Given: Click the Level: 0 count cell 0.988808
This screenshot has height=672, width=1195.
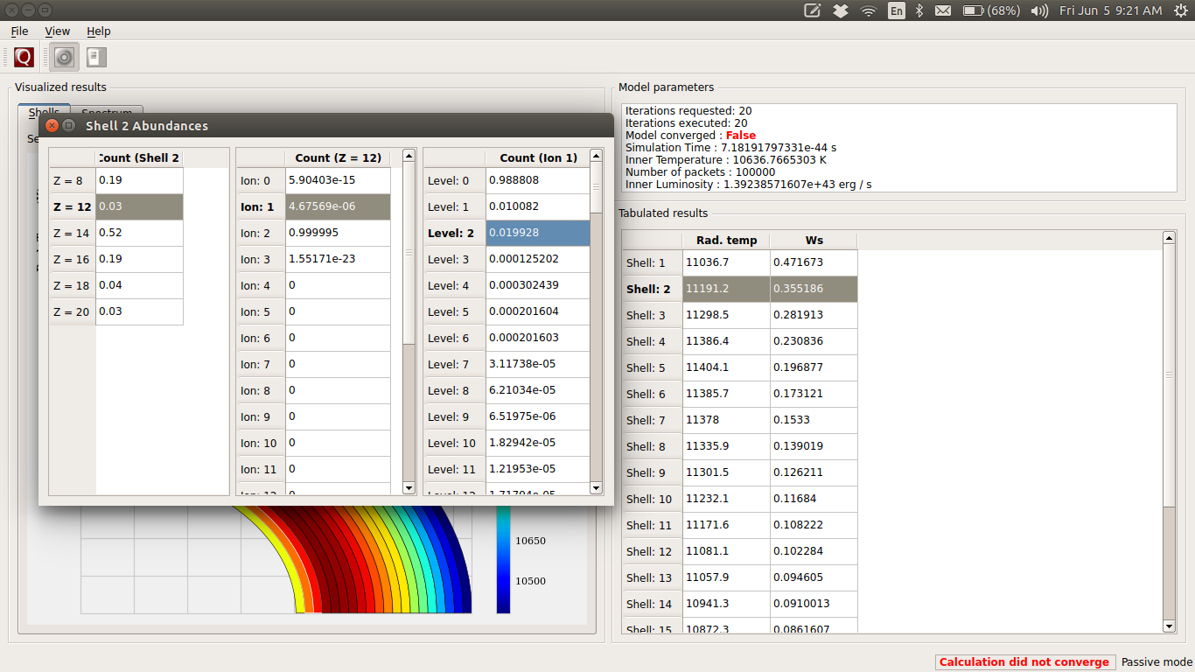Looking at the screenshot, I should coord(537,181).
